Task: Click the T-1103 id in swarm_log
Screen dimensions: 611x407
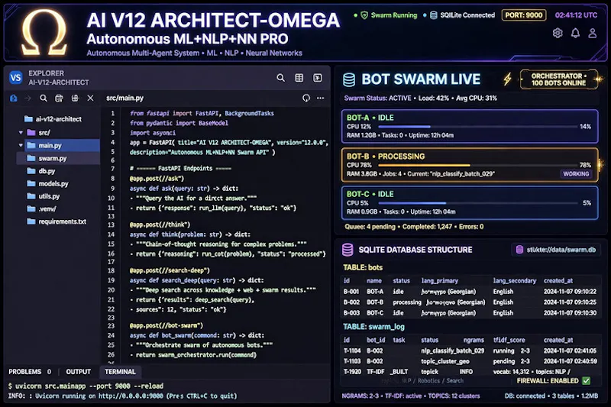Action: (352, 361)
